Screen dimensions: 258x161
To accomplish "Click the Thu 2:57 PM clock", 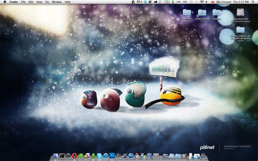I will tap(241, 2).
